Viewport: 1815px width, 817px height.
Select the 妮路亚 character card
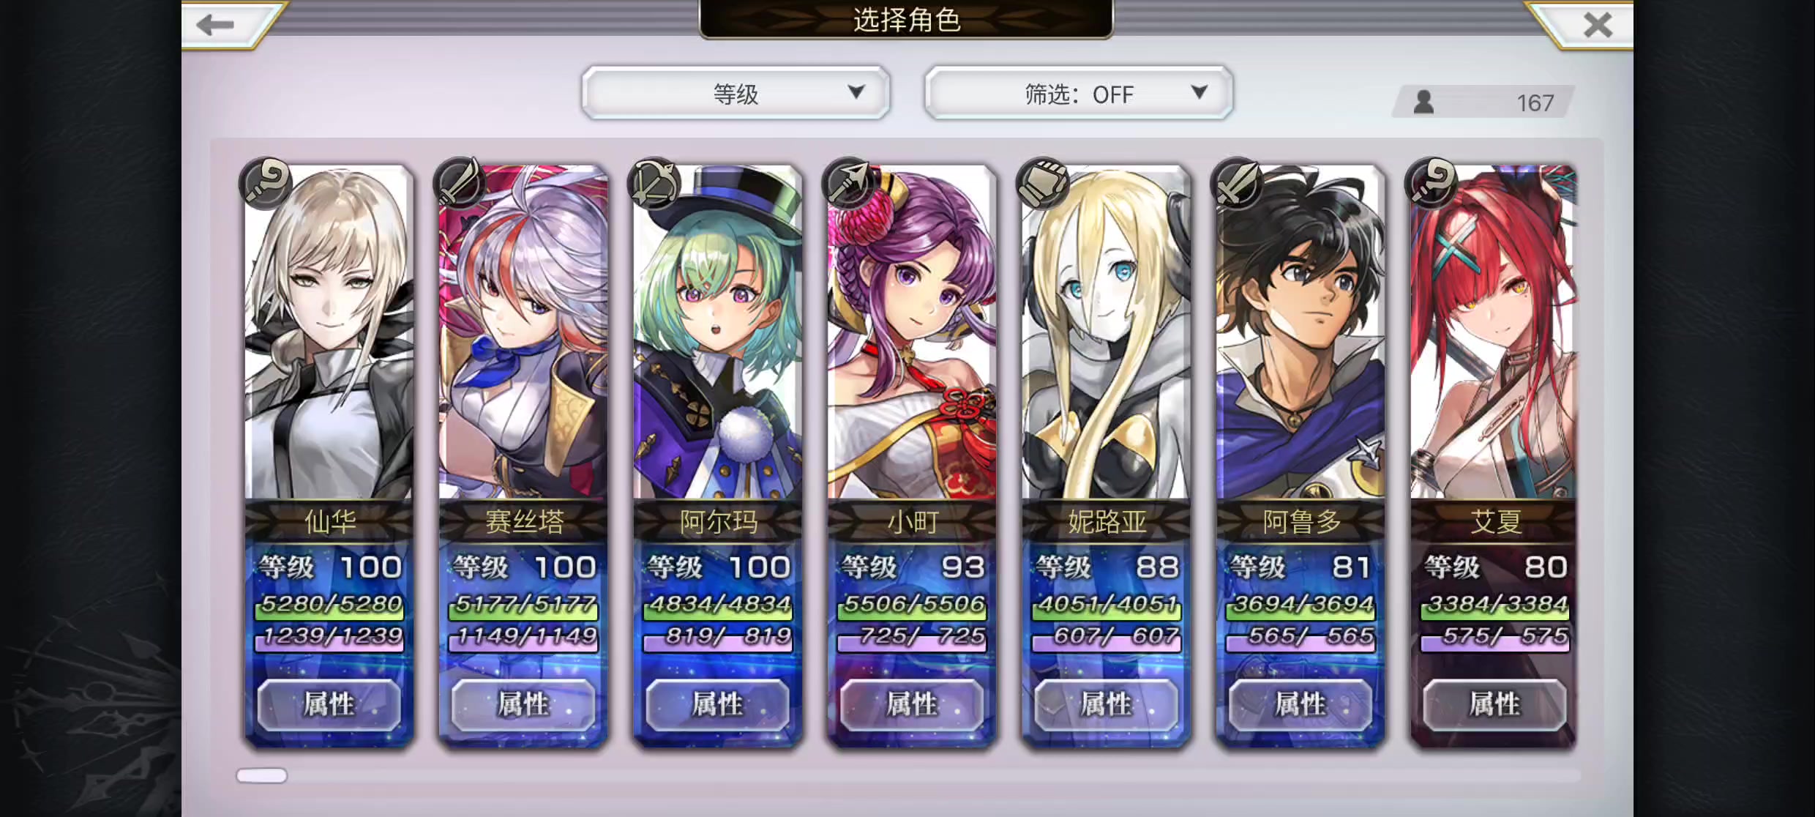click(x=1106, y=455)
